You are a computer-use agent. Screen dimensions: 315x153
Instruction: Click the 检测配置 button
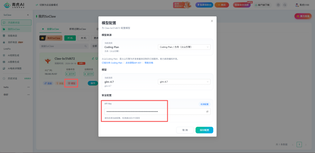[204, 104]
